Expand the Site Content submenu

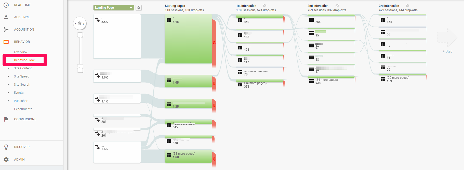[23, 68]
